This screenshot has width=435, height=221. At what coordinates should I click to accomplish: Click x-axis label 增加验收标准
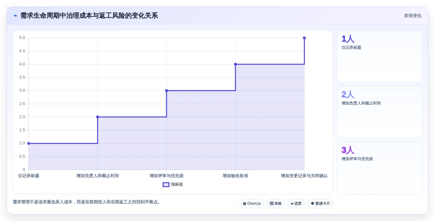coord(235,176)
